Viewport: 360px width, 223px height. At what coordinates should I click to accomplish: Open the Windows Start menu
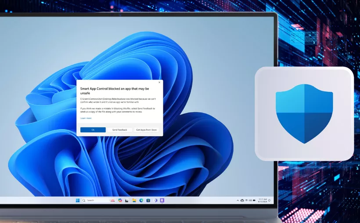click(x=78, y=200)
